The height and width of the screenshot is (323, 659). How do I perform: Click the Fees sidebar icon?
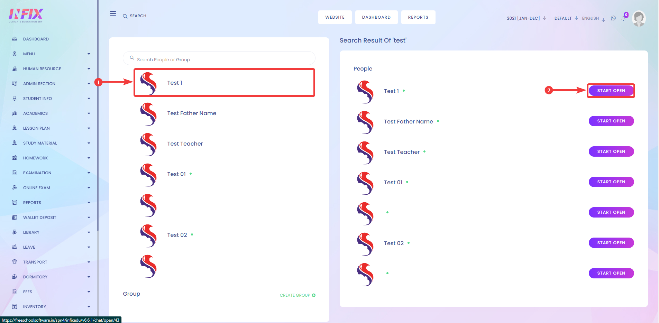[x=15, y=292]
